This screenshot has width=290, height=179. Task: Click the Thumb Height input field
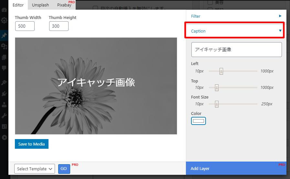coord(59,26)
